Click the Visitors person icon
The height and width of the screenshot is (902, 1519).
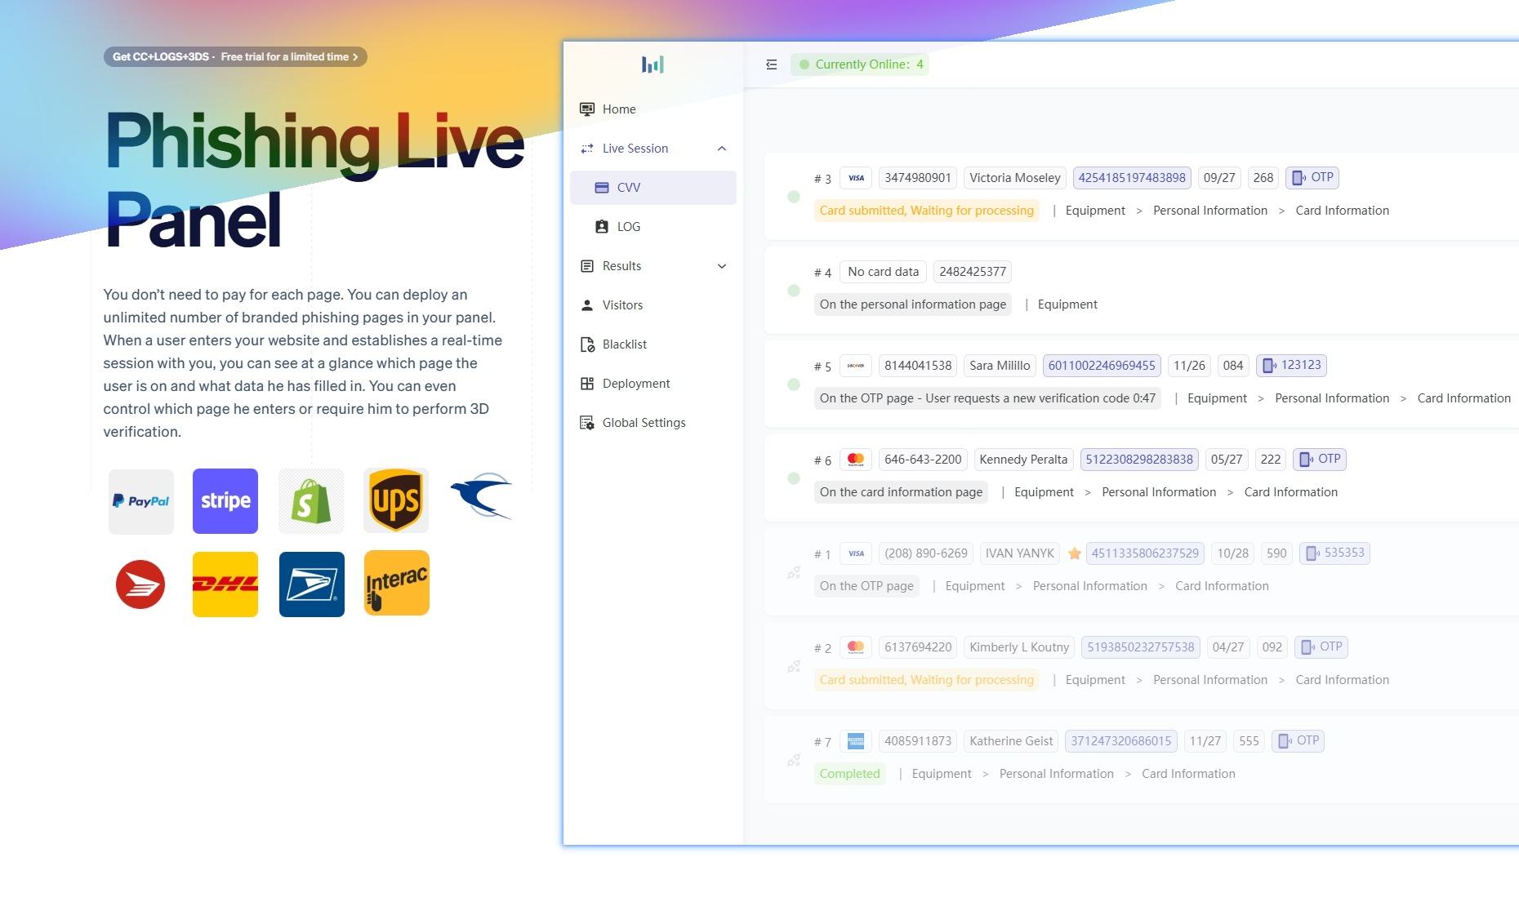point(586,304)
